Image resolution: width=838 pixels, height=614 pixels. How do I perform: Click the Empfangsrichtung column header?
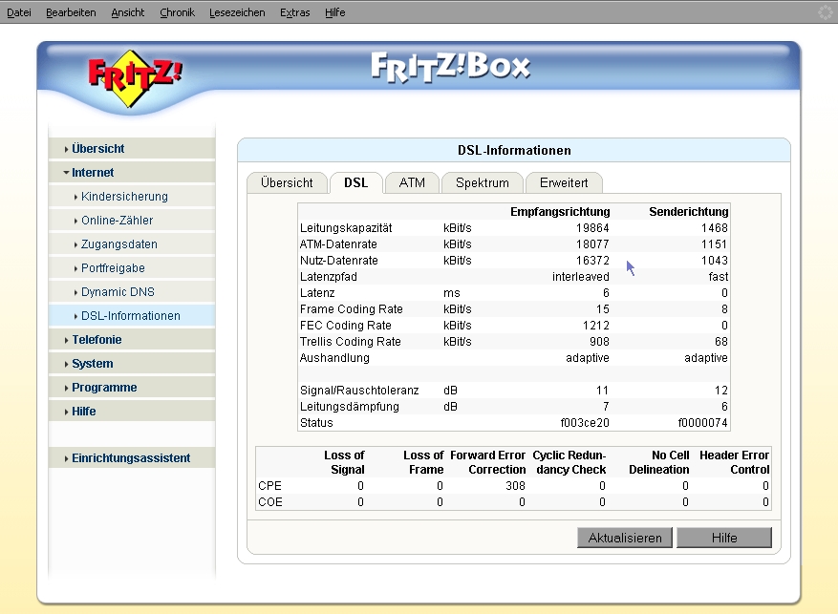click(x=560, y=211)
